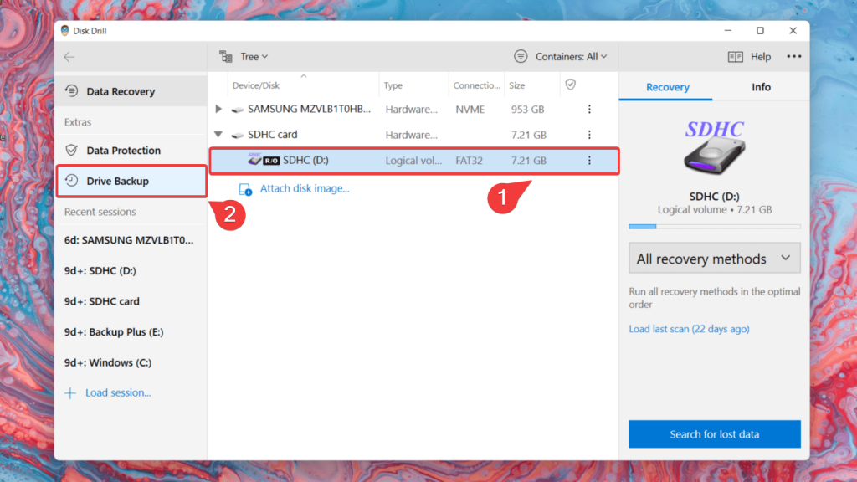The image size is (857, 482).
Task: Click the Containers filter icon
Action: pos(521,56)
